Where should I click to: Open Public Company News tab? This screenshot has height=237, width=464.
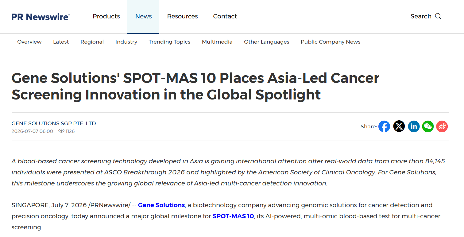(x=331, y=42)
